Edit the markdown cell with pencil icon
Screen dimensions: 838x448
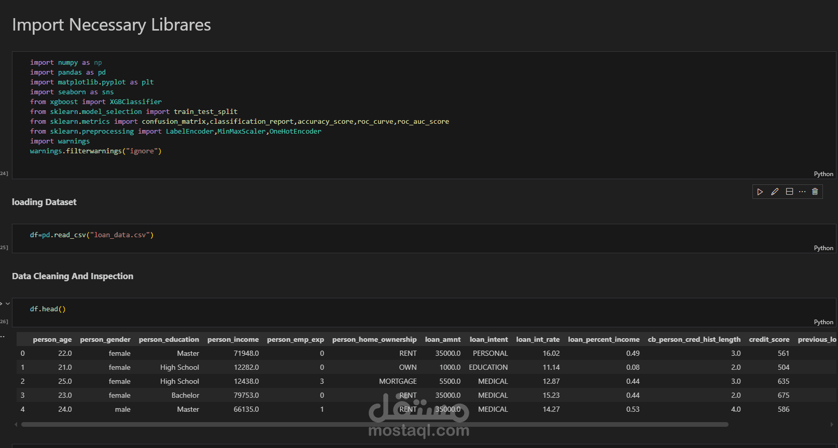coord(775,192)
